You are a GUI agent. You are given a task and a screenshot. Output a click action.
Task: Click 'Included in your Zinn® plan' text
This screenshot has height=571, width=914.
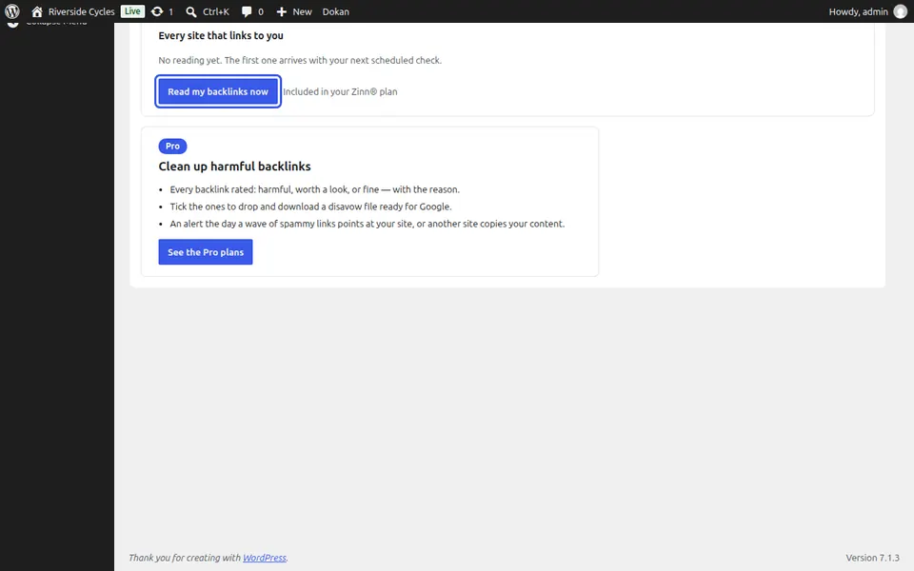click(x=340, y=91)
